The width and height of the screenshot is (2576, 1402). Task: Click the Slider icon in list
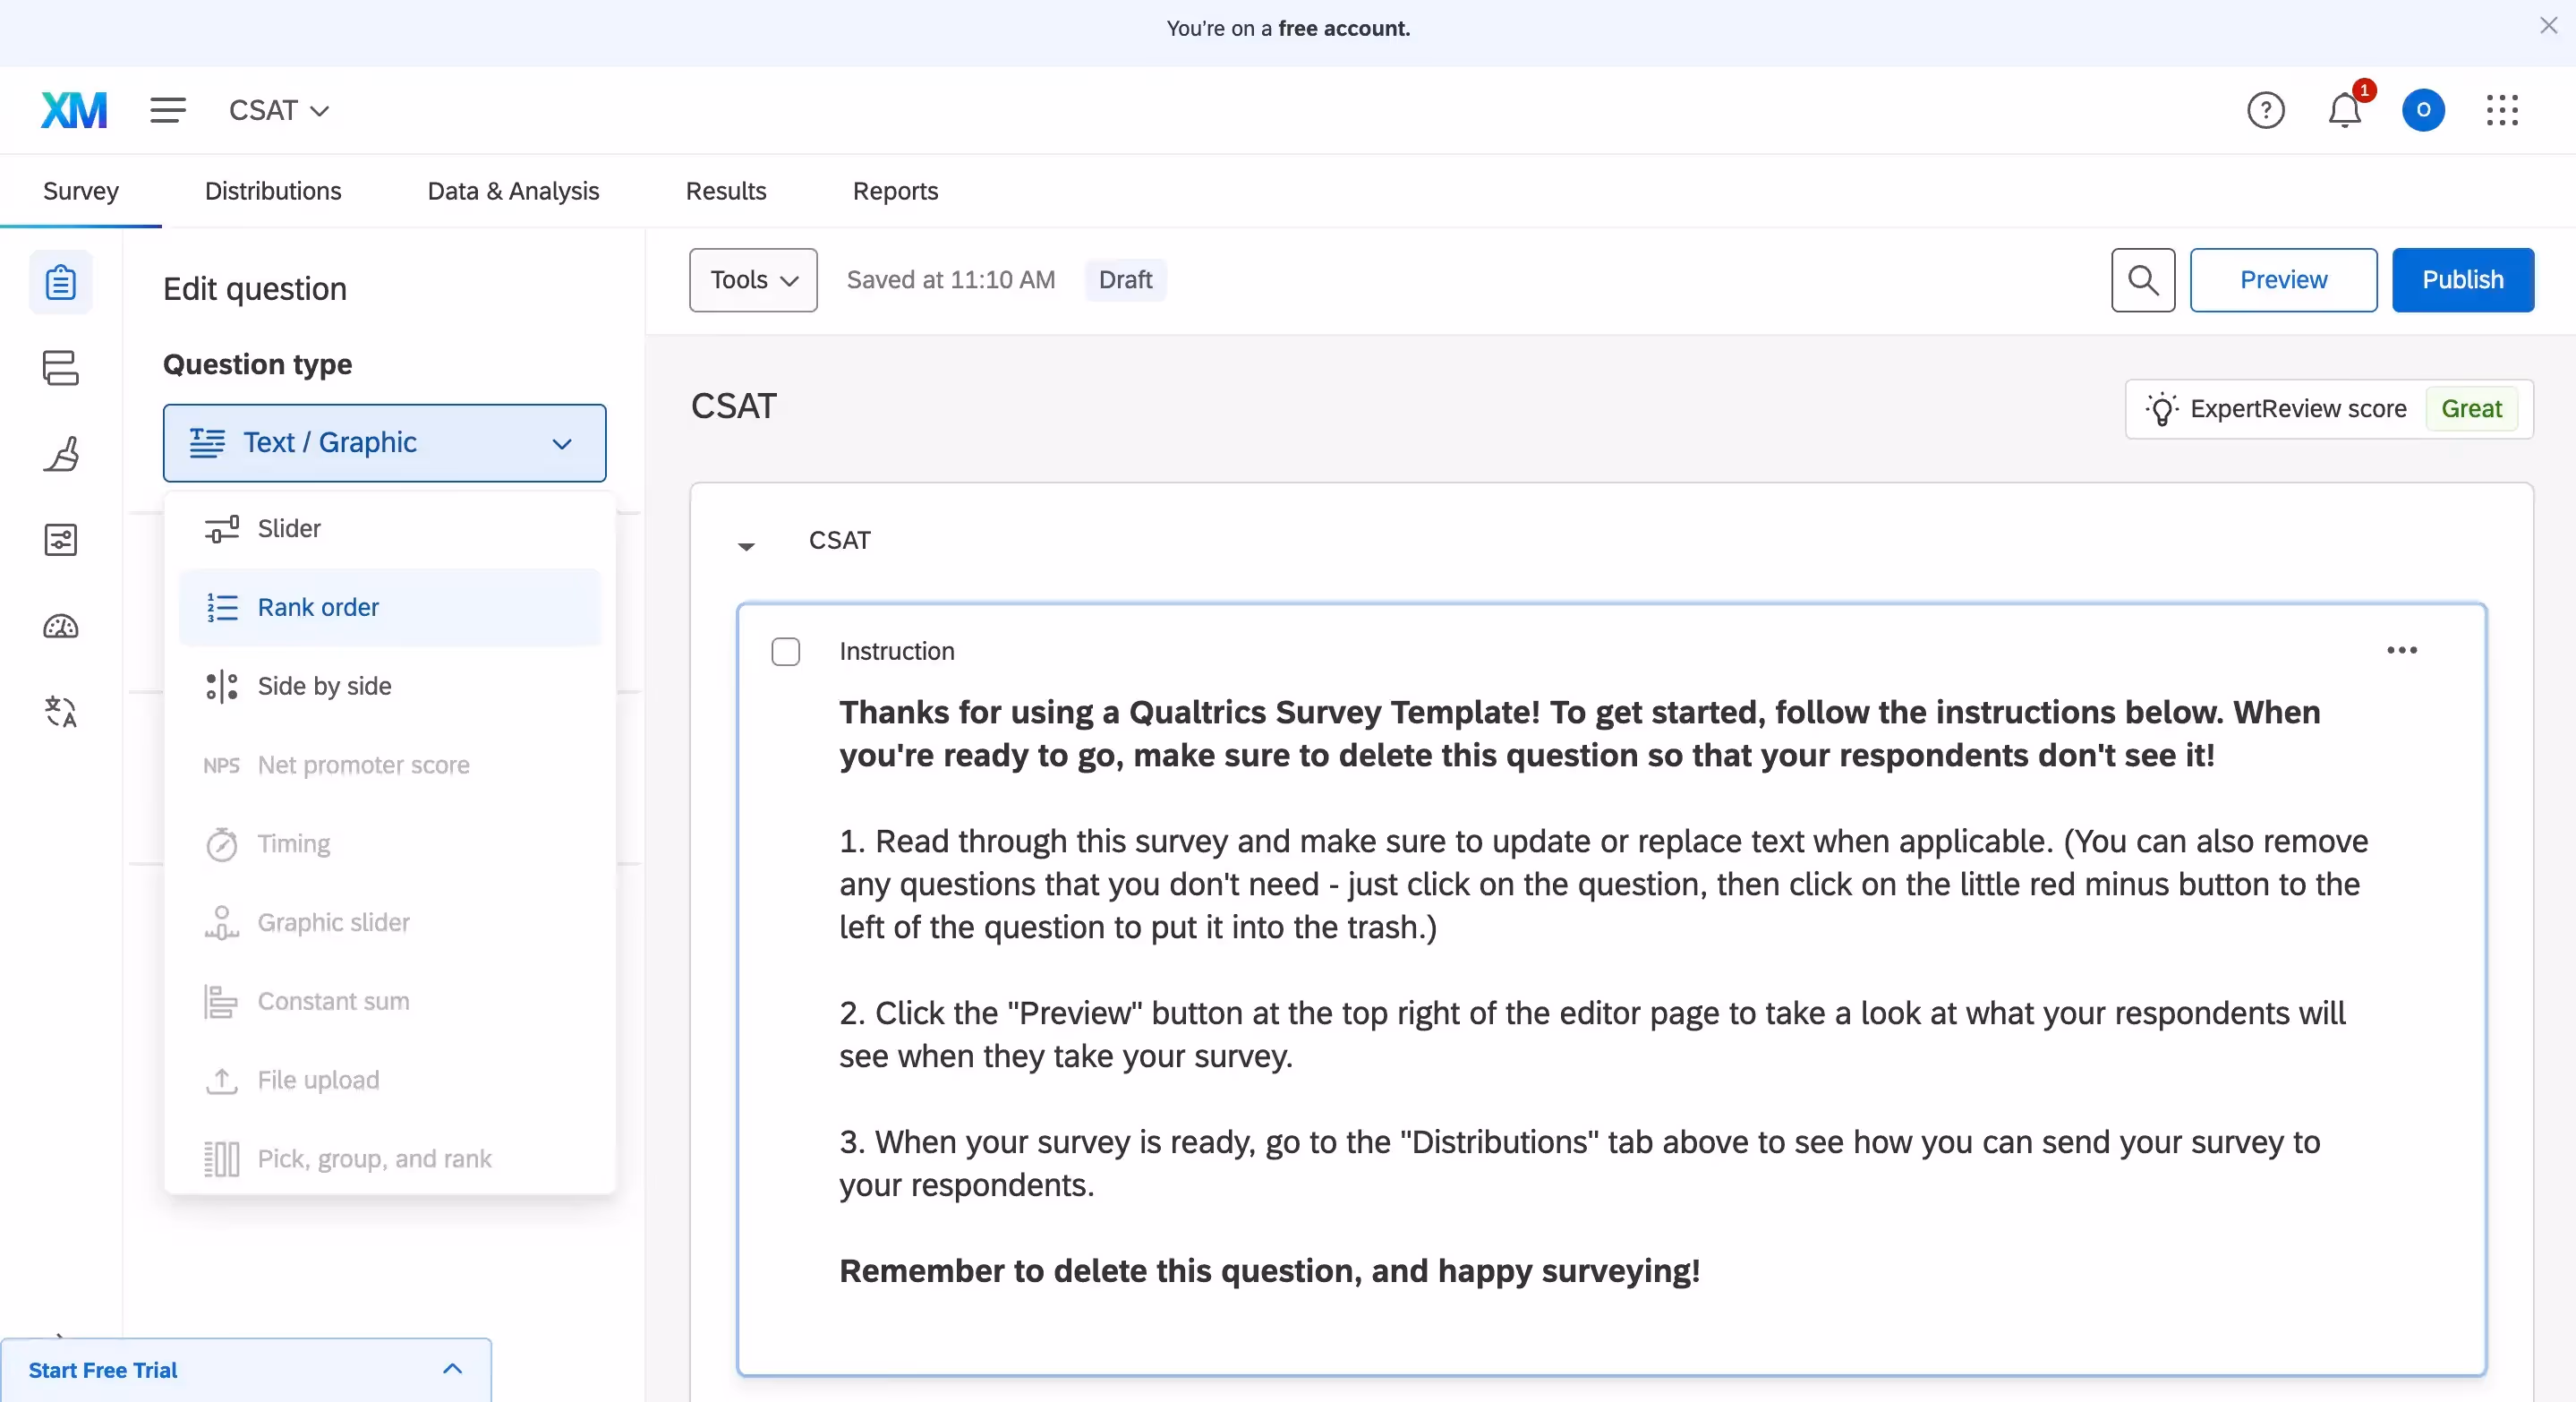pos(221,529)
